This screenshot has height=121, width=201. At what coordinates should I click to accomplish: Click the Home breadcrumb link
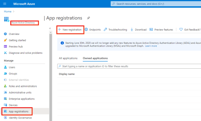[x=8, y=11]
